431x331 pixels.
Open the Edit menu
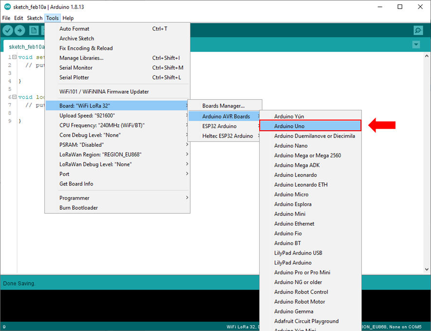tap(18, 18)
